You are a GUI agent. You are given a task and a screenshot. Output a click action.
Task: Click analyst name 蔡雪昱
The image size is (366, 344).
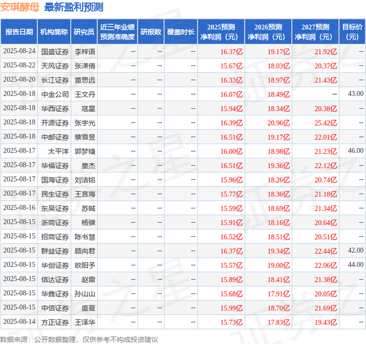(x=85, y=137)
